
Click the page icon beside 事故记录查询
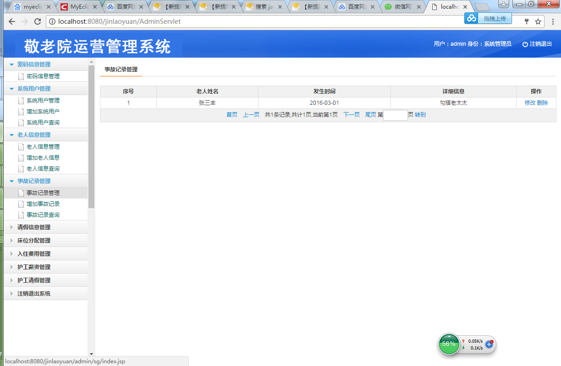(21, 215)
